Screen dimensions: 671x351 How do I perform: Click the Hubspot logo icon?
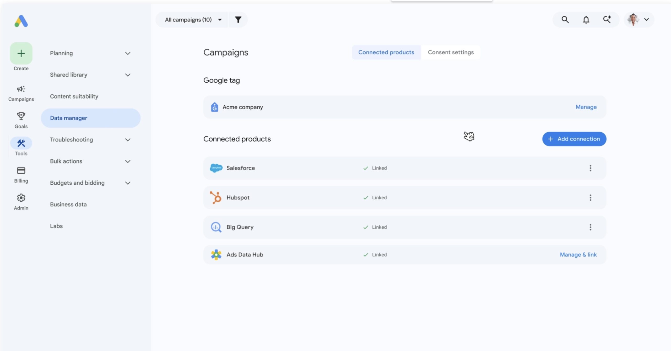coord(215,197)
